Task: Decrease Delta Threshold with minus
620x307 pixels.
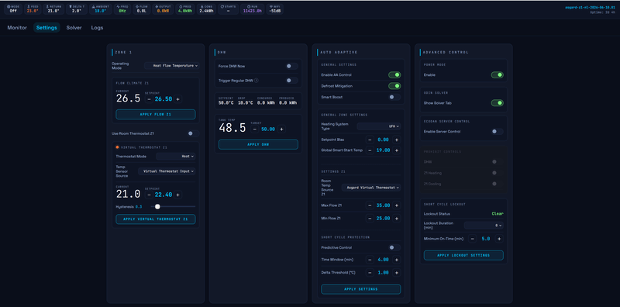Action: pyautogui.click(x=370, y=273)
